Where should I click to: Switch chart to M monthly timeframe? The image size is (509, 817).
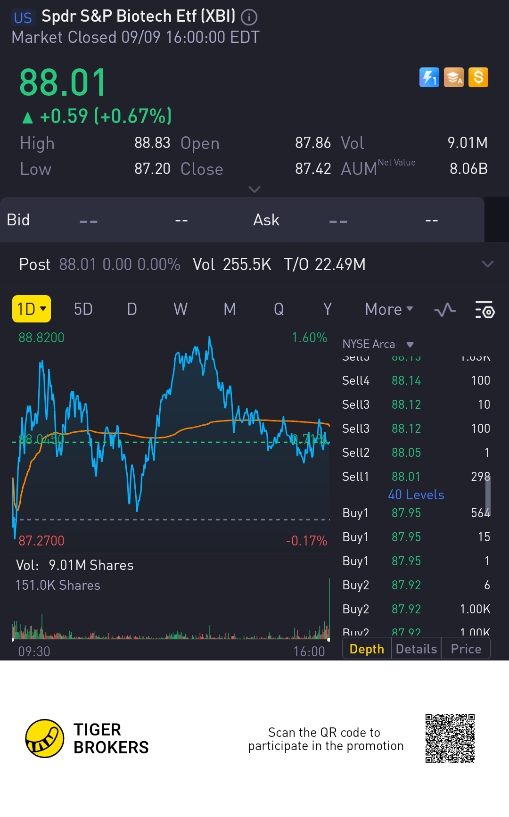point(230,309)
